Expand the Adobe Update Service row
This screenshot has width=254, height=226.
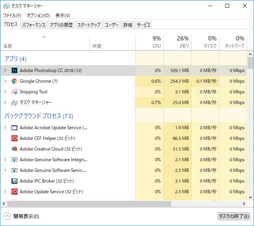(x=5, y=192)
